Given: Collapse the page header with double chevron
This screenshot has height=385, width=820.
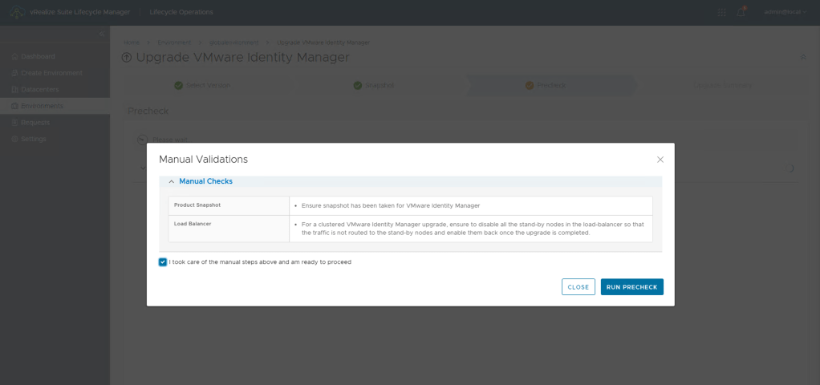Looking at the screenshot, I should point(803,58).
